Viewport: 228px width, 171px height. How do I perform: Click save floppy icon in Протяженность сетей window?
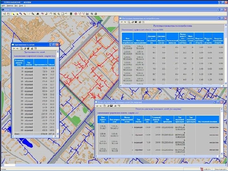tap(28, 48)
